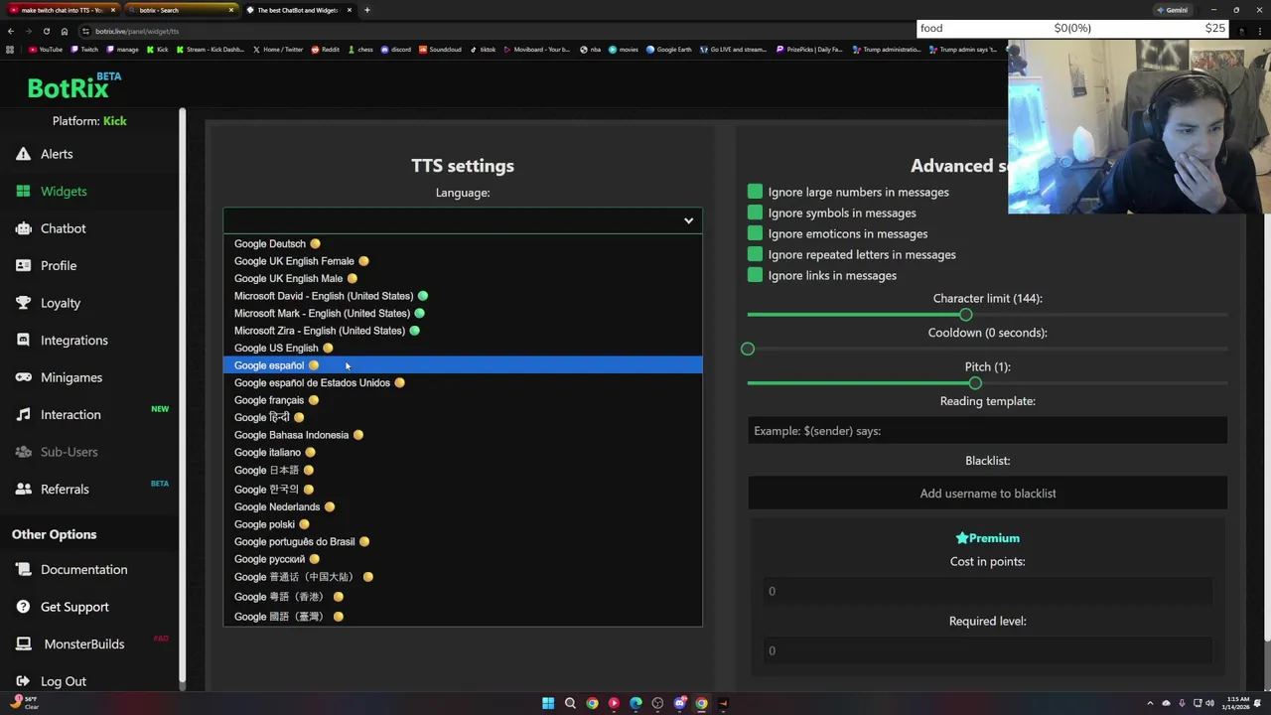Select Google português do Brasil voice
1271x715 pixels.
(463, 541)
